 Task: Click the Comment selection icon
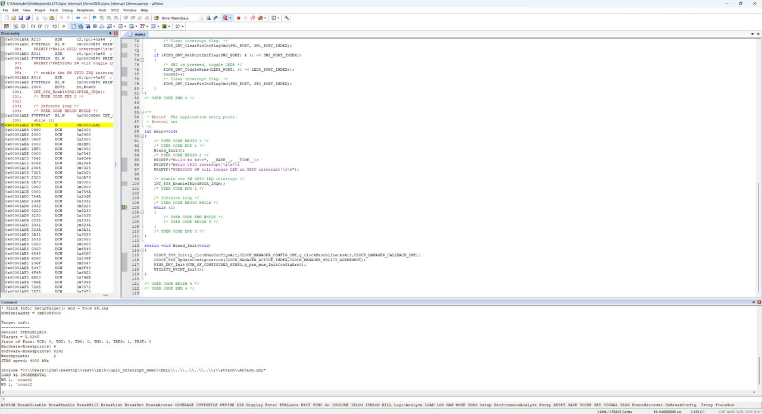(x=139, y=18)
